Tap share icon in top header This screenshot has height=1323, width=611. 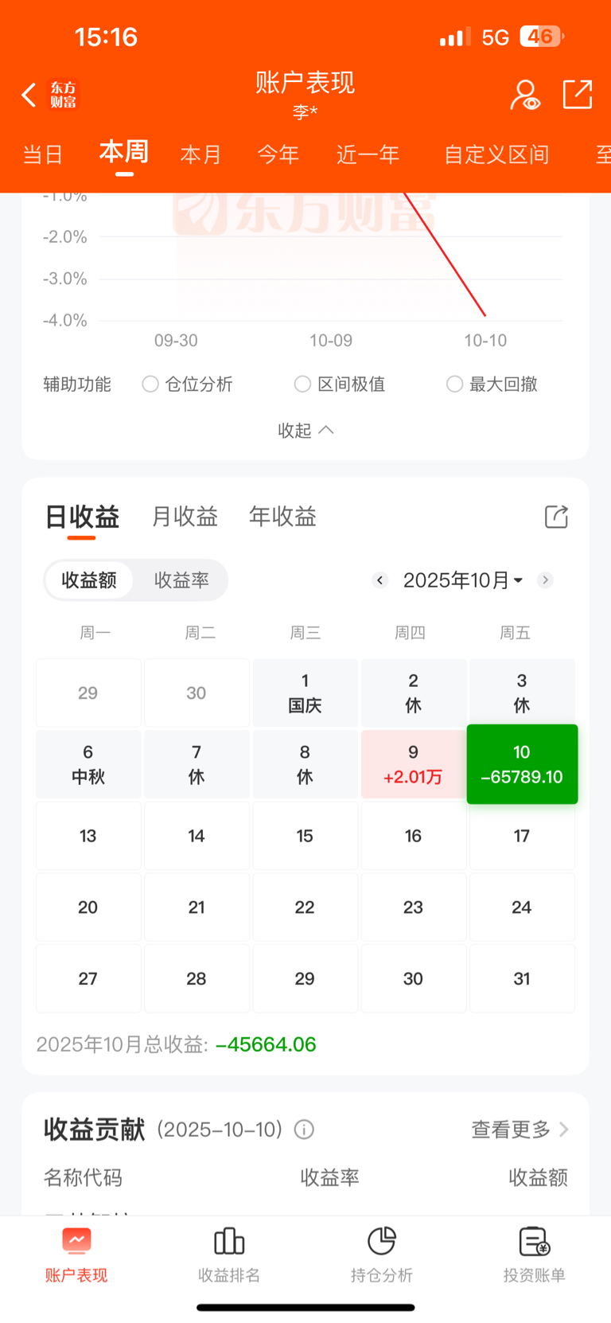pyautogui.click(x=578, y=95)
